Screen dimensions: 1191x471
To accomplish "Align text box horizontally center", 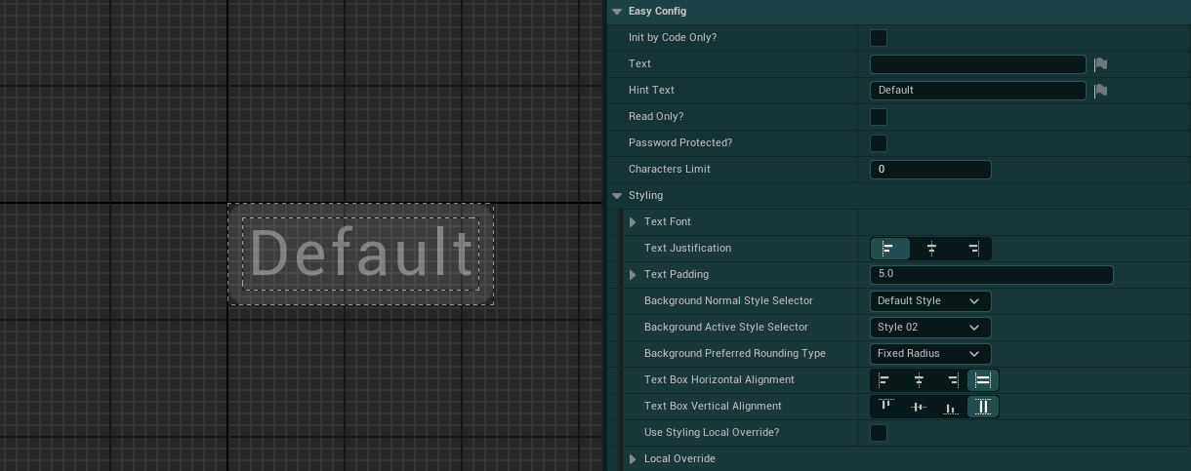I will (919, 380).
